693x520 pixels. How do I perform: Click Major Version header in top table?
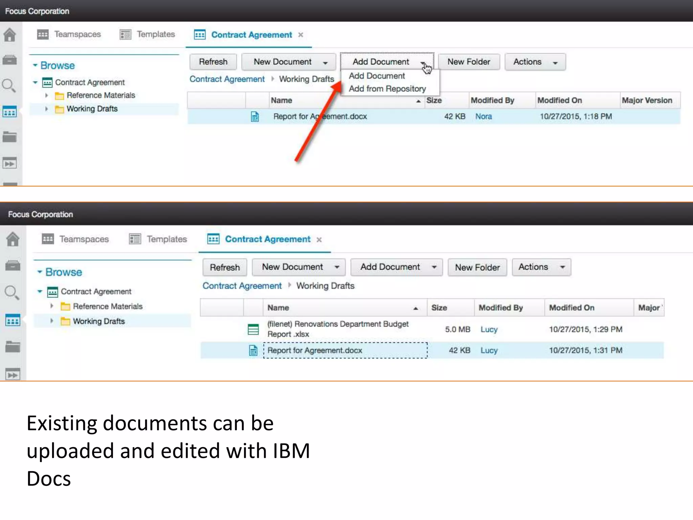click(650, 101)
